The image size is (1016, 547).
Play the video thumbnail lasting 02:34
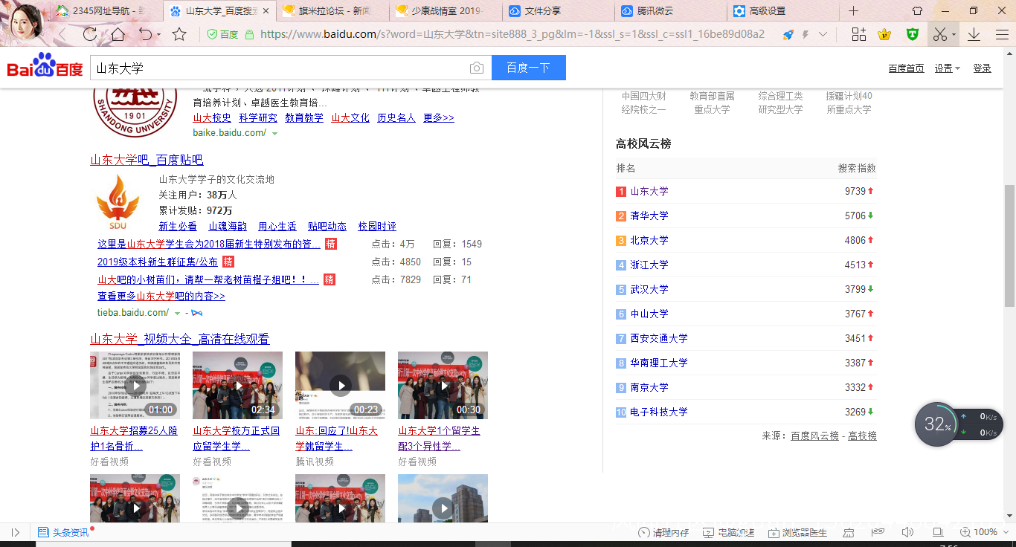[x=238, y=386]
